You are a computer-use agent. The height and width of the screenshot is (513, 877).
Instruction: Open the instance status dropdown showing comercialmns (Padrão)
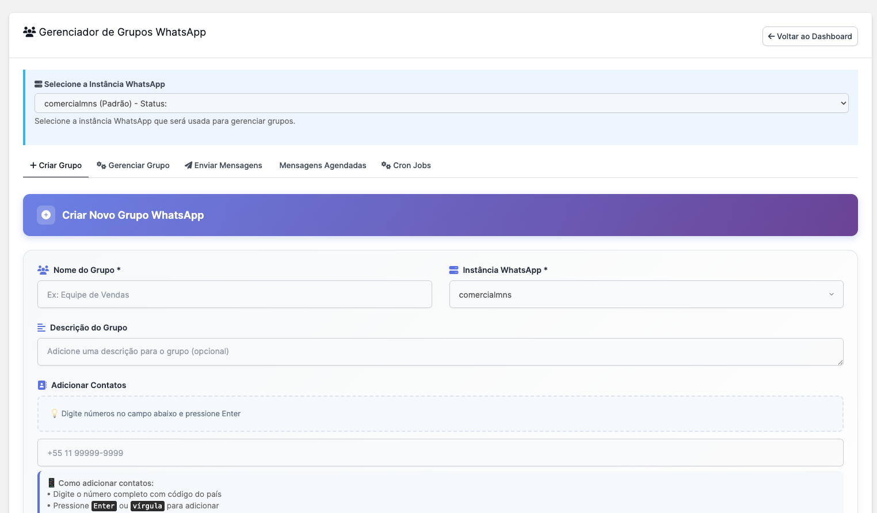tap(441, 103)
